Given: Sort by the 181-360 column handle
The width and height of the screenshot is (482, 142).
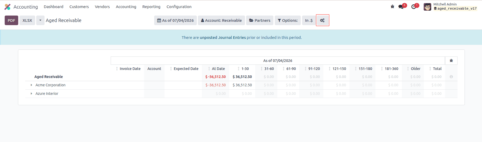Looking at the screenshot, I should [x=382, y=69].
